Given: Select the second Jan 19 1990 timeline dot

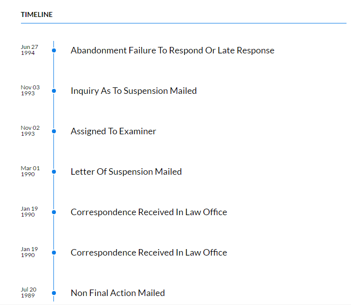Looking at the screenshot, I should point(54,253).
